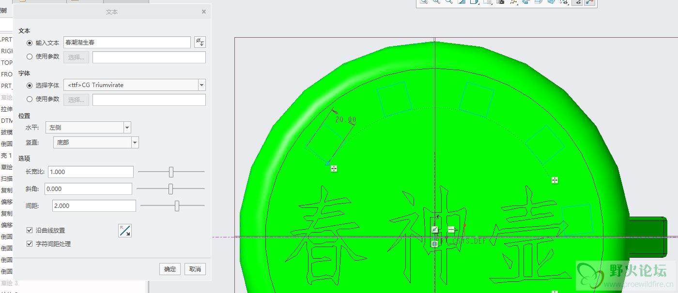Toggle the 字符间距处理 checkbox
This screenshot has width=678, height=293.
tap(30, 244)
